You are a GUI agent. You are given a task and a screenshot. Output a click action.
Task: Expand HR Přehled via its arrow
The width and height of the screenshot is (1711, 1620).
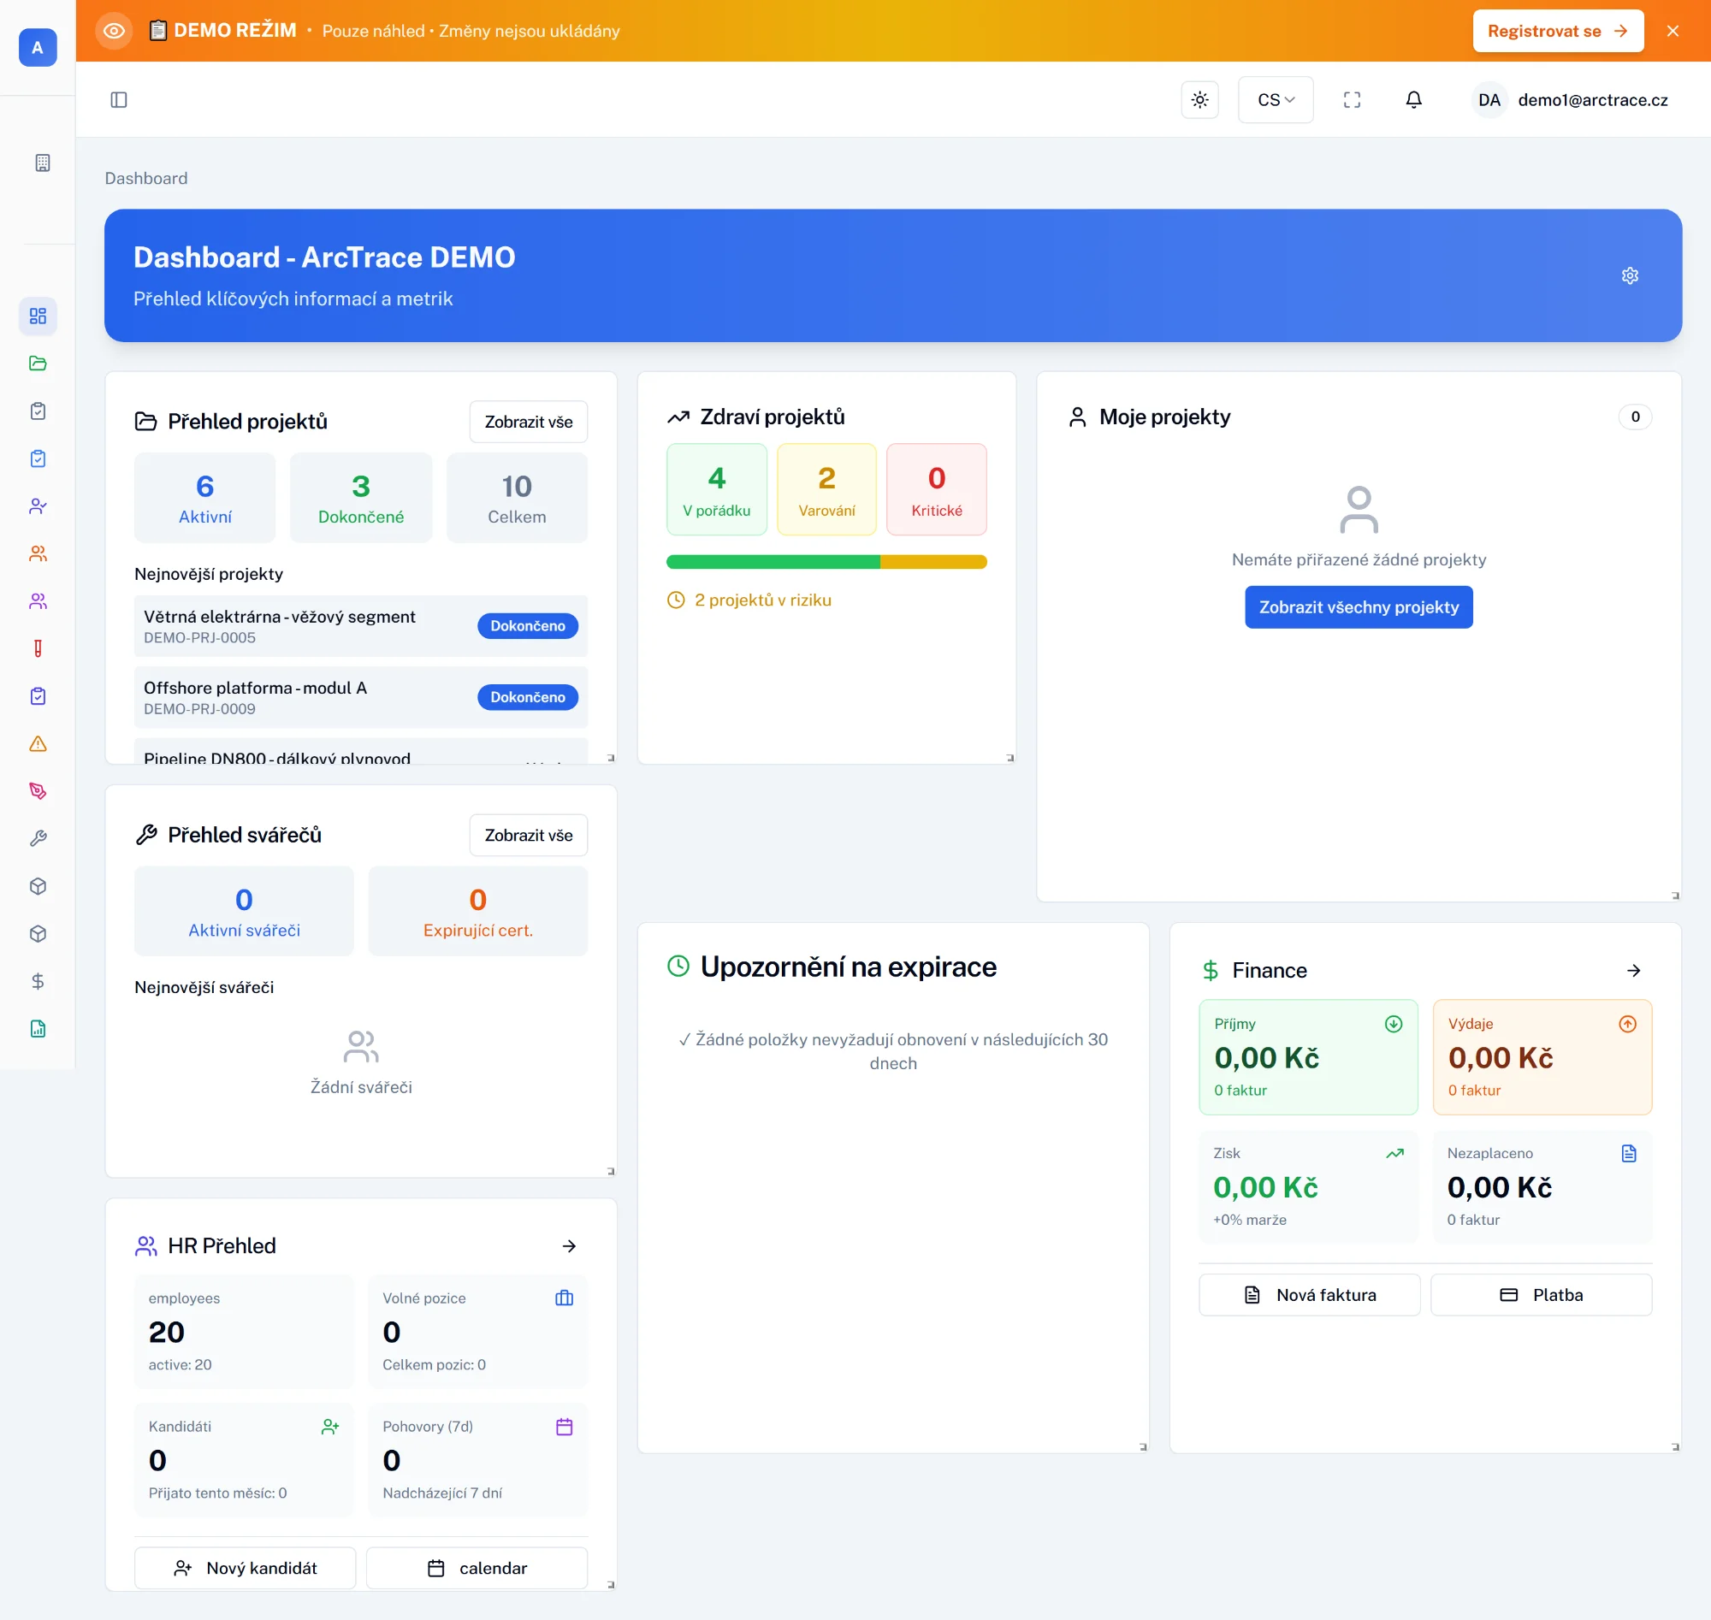[570, 1246]
